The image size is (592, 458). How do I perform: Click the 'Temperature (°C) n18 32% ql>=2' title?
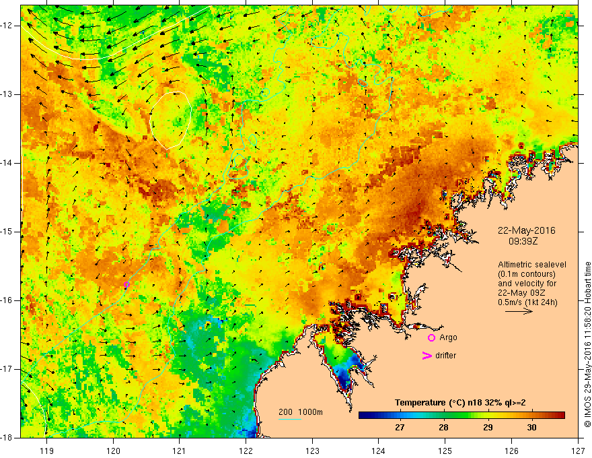[460, 403]
